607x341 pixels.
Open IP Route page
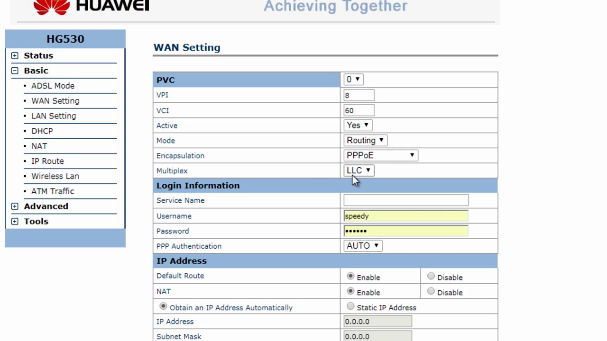point(47,162)
